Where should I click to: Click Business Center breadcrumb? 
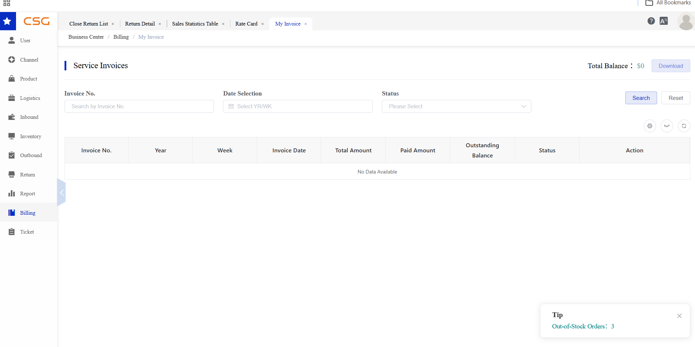pos(86,37)
